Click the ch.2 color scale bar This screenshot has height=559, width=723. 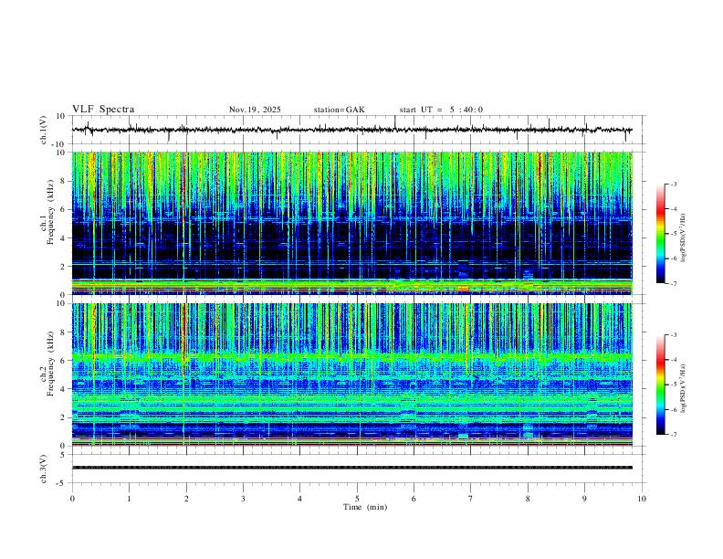661,385
